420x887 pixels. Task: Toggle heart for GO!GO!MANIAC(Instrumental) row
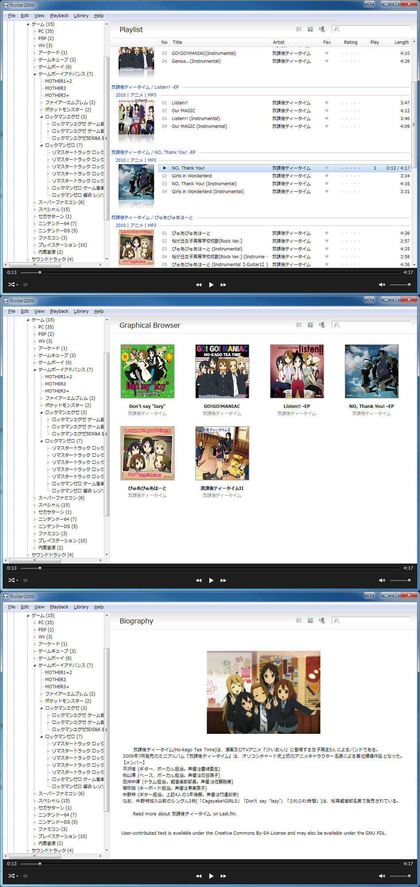point(327,53)
